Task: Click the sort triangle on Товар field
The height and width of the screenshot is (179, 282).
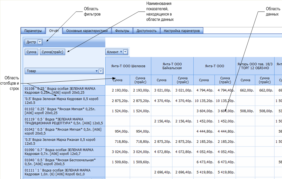Action: [x=97, y=71]
